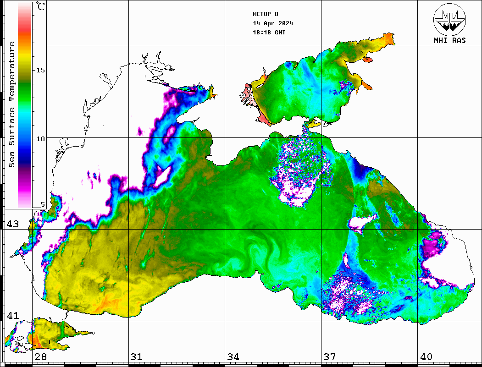Click the date "14 Apr 2024"
Image resolution: width=482 pixels, height=367 pixels.
[273, 23]
